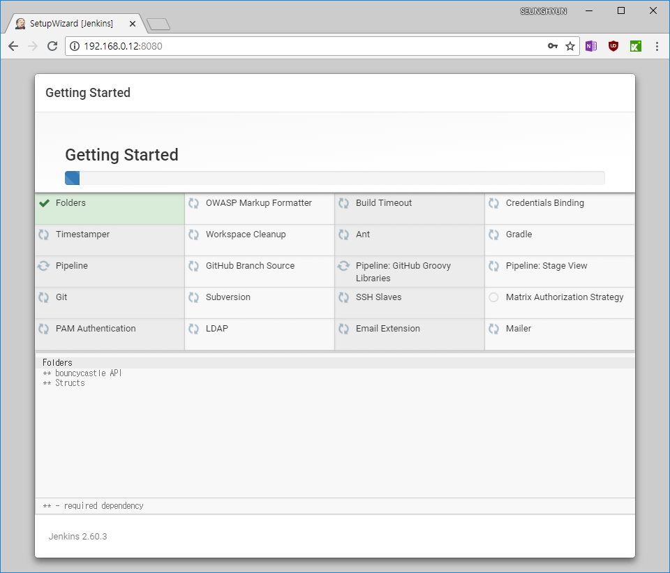
Task: Reload the Jenkins page
Action: [52, 46]
